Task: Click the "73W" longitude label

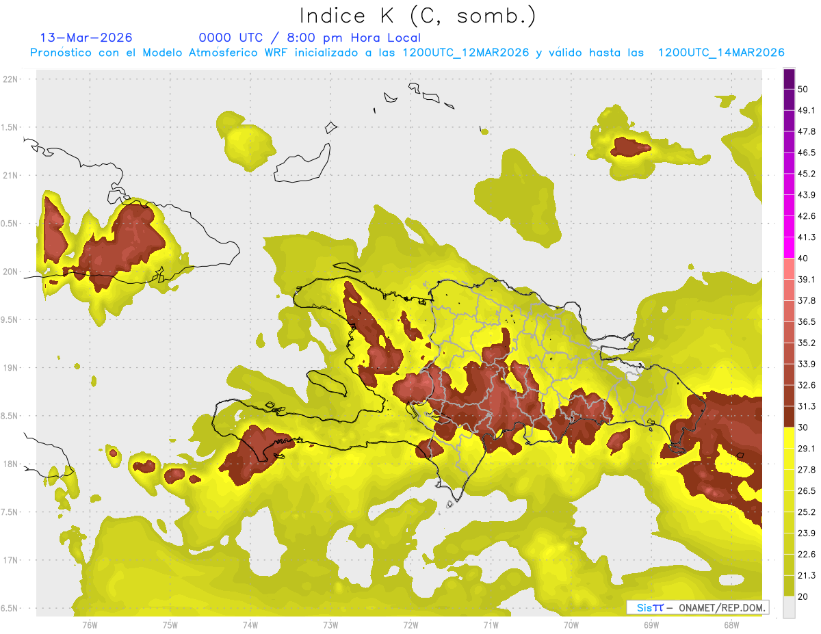Action: pyautogui.click(x=330, y=625)
